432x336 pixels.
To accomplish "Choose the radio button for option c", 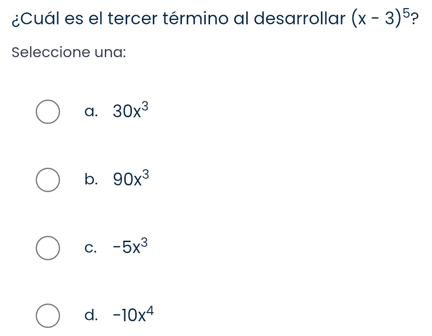I will coord(48,248).
